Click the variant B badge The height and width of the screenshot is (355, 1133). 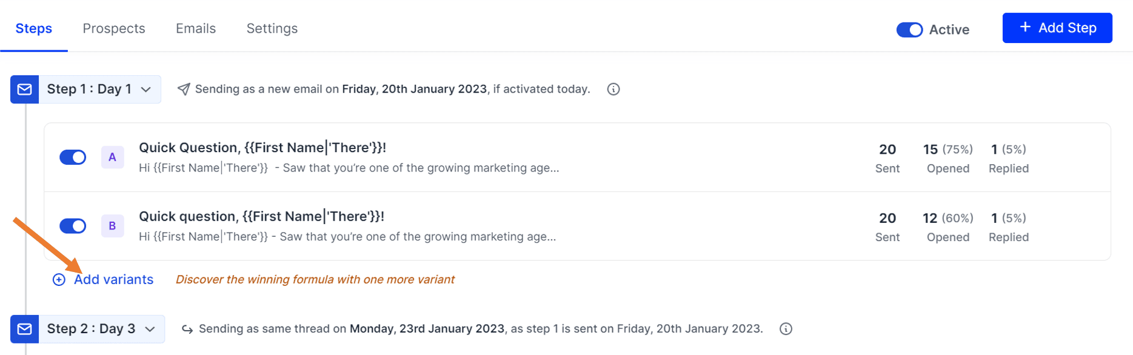point(112,226)
